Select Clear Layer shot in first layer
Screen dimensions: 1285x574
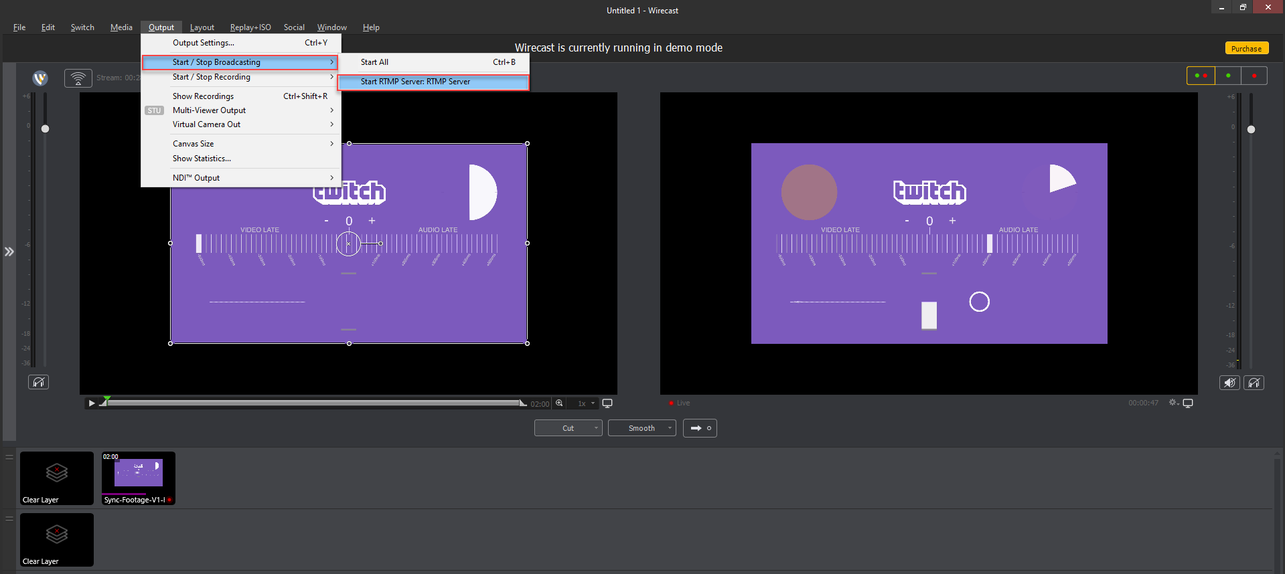click(x=57, y=478)
